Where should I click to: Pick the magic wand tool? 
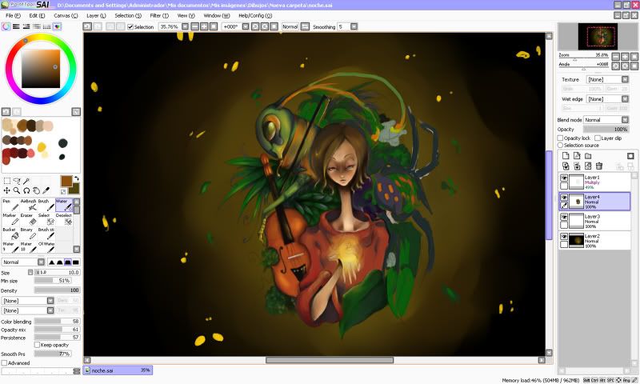tap(26, 181)
